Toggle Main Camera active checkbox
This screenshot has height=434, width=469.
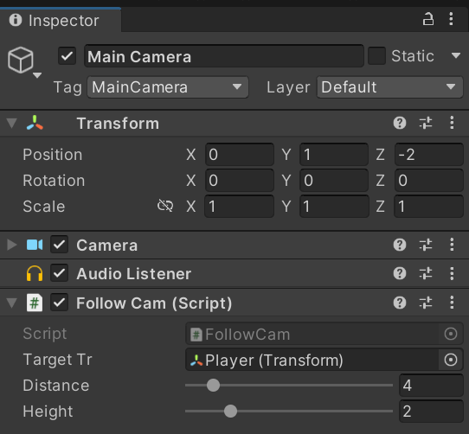coord(67,56)
